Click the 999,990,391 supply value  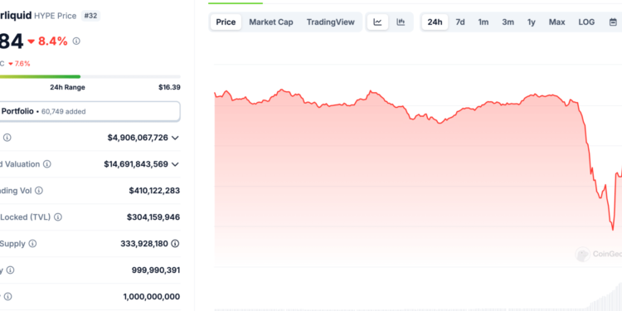point(156,270)
